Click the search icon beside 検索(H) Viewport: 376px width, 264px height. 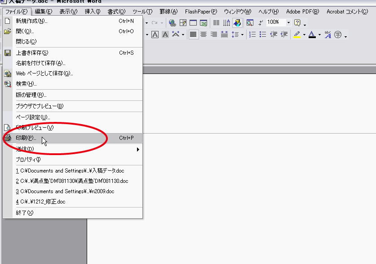point(8,84)
